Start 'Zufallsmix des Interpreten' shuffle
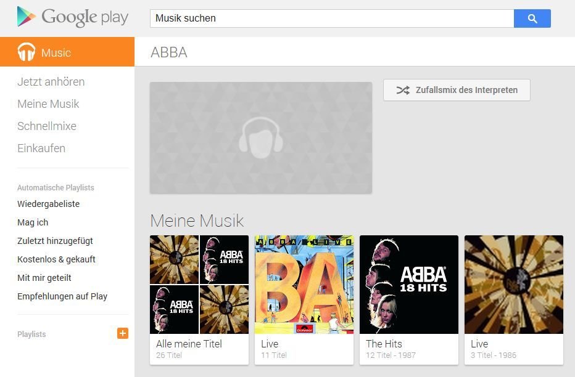The width and height of the screenshot is (575, 377). coord(457,90)
